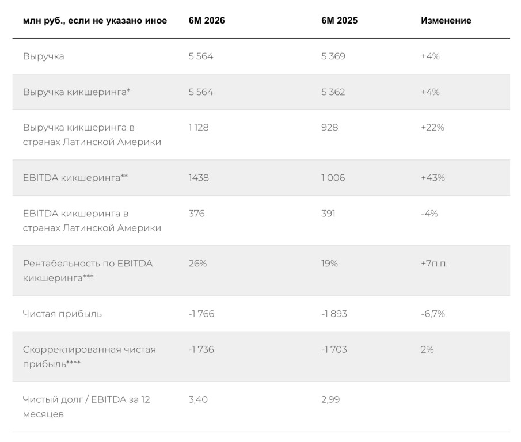The width and height of the screenshot is (521, 442).
Task: Click the +43% EBITDA change value
Action: tap(432, 178)
